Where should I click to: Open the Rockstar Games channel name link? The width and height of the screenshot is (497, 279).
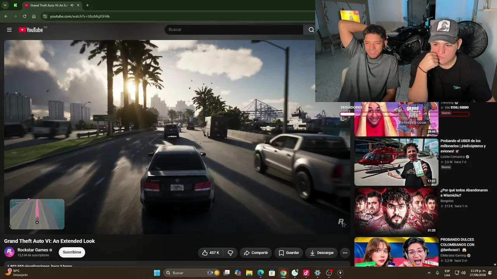coord(33,250)
